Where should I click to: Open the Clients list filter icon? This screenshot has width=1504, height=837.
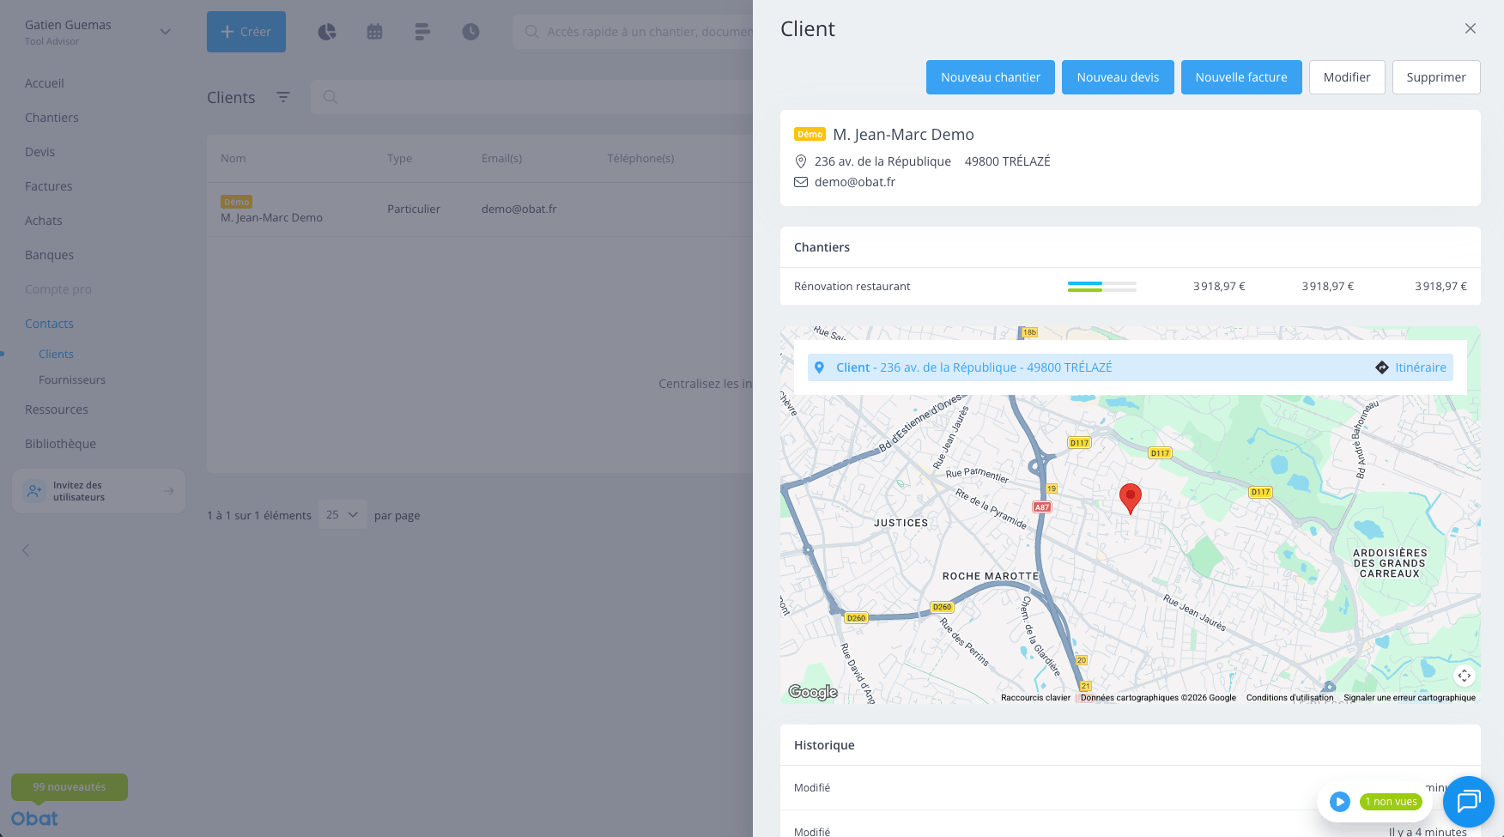(283, 97)
